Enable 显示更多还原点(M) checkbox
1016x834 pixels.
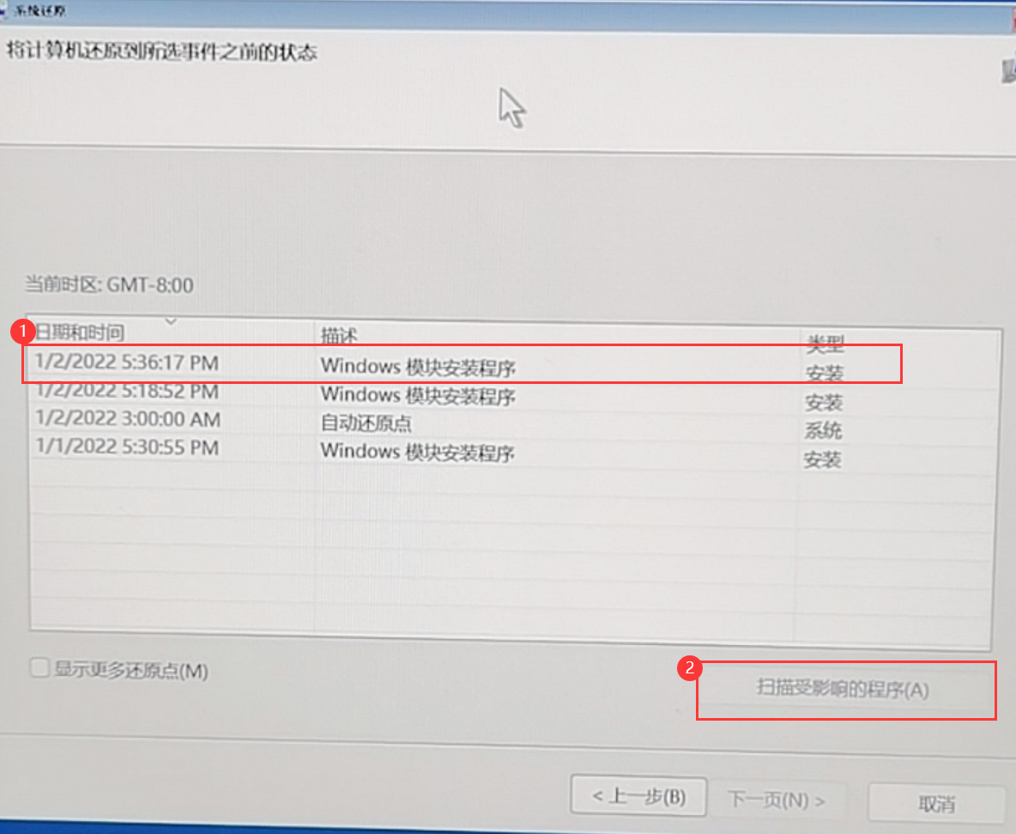tap(39, 668)
